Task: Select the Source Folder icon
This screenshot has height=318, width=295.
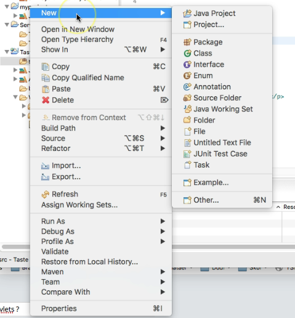Action: tap(187, 98)
